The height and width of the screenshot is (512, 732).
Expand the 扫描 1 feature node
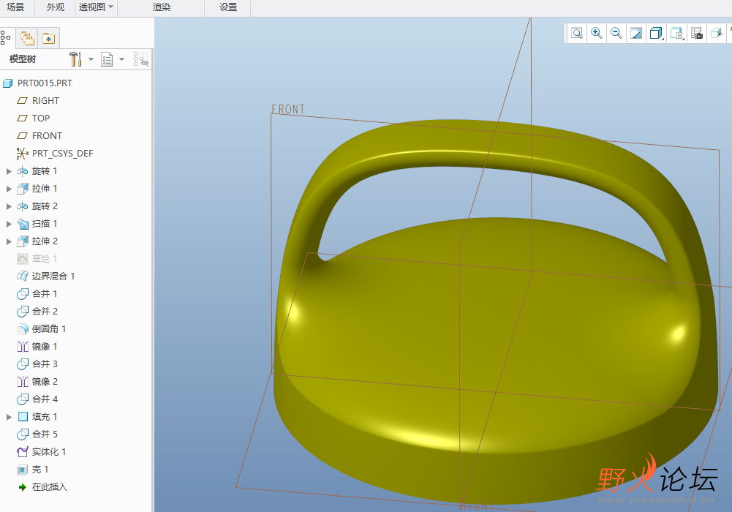pyautogui.click(x=9, y=224)
